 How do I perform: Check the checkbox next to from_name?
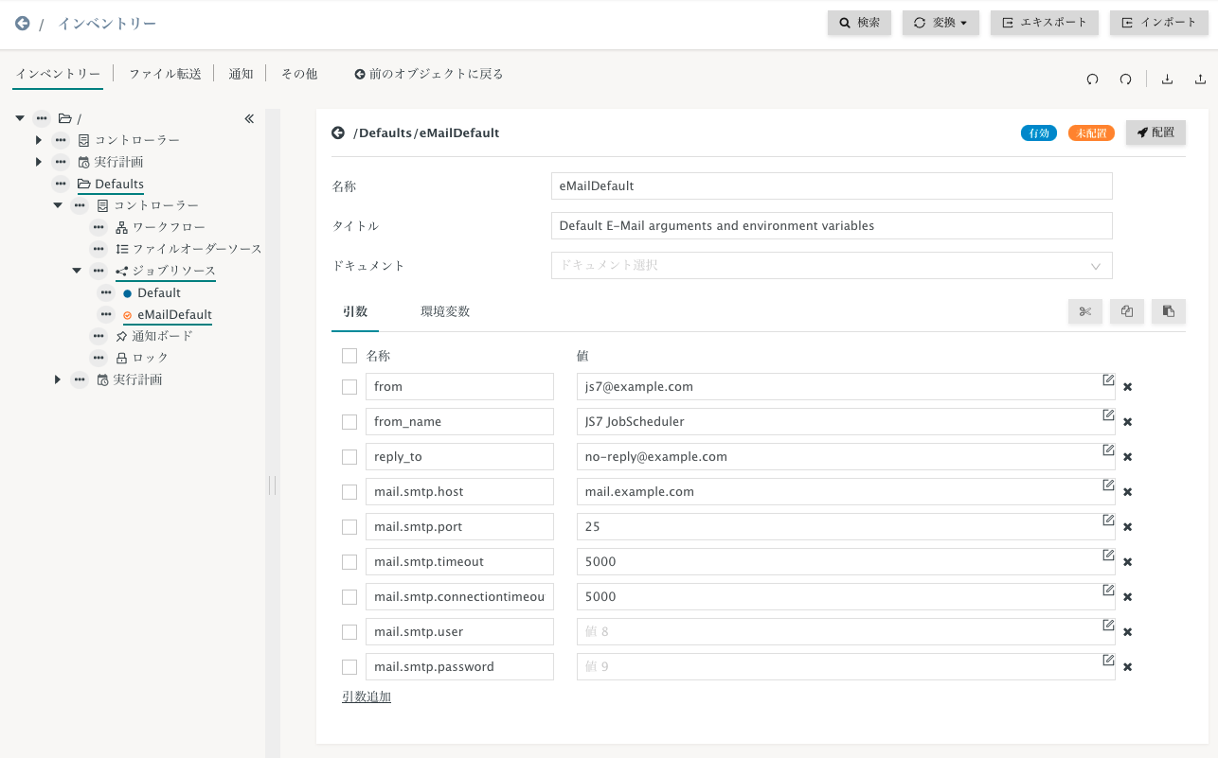[349, 421]
